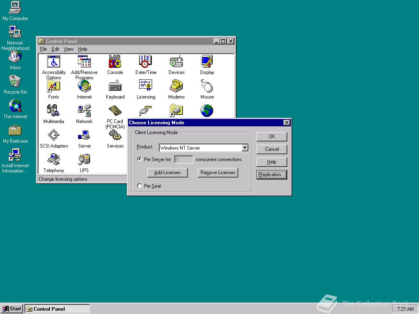
Task: Activate Control Panel taskbar button
Action: pyautogui.click(x=57, y=309)
